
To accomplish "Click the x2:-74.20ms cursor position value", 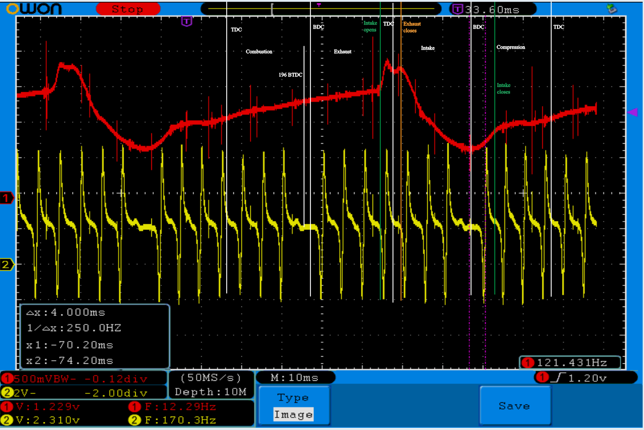I will 69,361.
